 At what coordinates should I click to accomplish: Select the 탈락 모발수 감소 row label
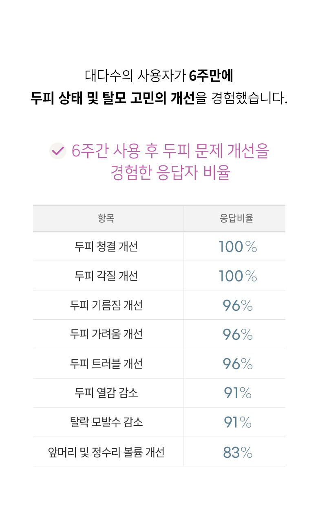(x=106, y=422)
